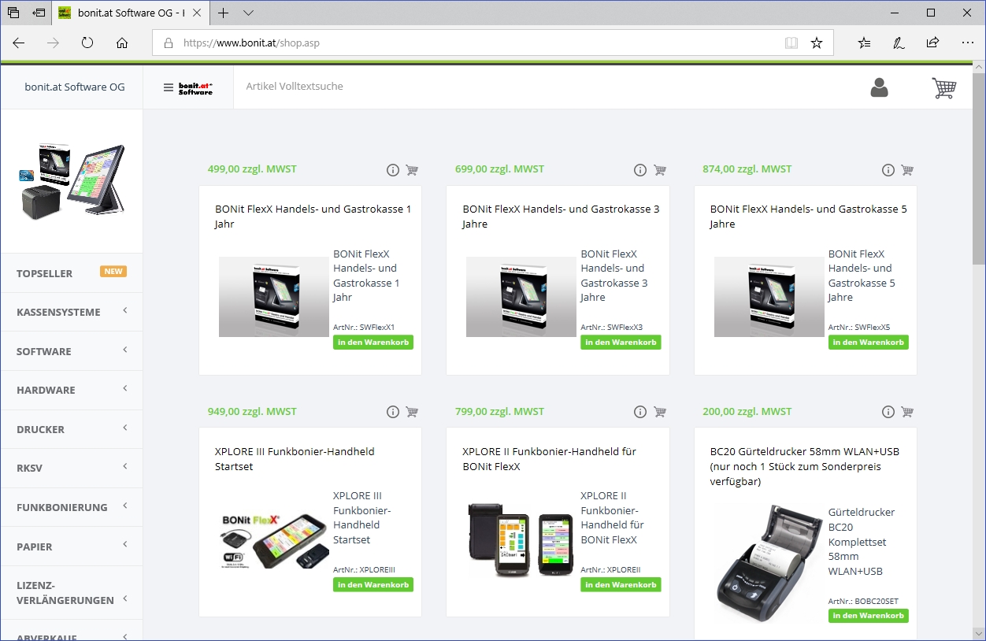Image resolution: width=986 pixels, height=641 pixels.
Task: Show info for XPLORE III Startset
Action: tap(393, 412)
